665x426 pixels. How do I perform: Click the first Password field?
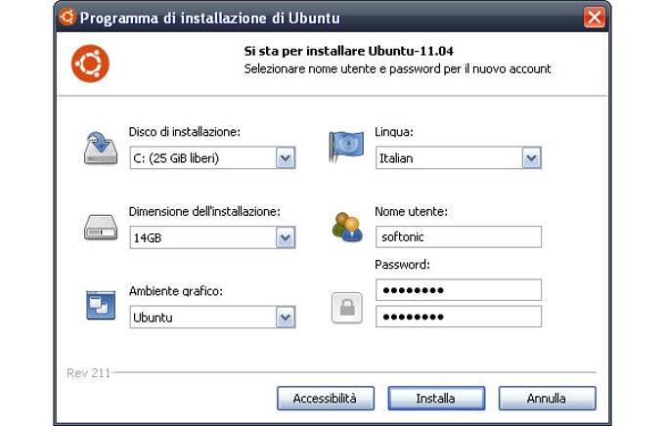pos(459,290)
